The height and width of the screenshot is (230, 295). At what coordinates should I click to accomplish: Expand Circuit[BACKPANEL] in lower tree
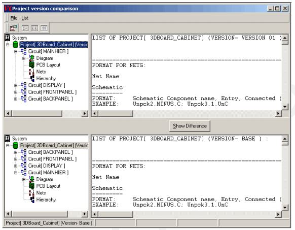pyautogui.click(x=16, y=152)
